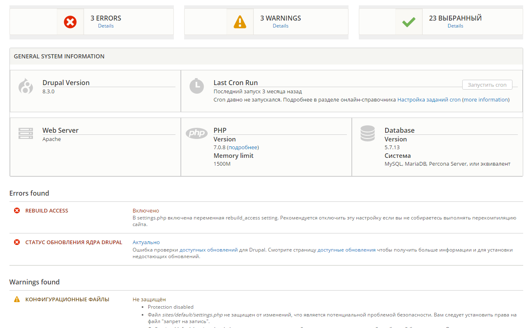Click the Rebuild Access error icon
This screenshot has width=531, height=328.
tap(17, 210)
